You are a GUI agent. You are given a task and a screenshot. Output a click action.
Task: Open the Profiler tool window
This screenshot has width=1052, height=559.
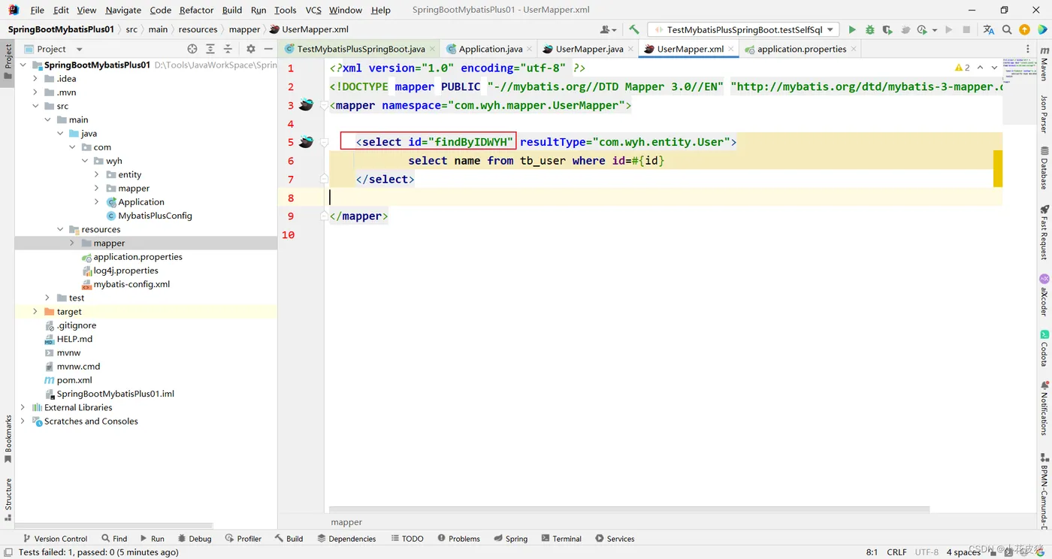[243, 539]
